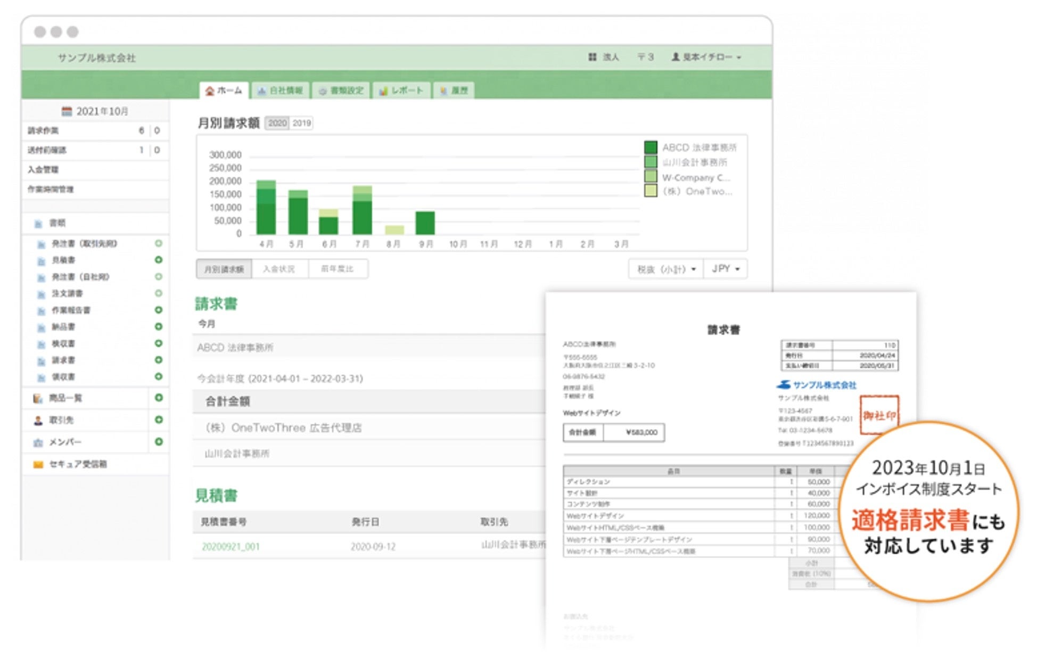The height and width of the screenshot is (658, 1037).
Task: Toggle chart view to 入金状況
Action: point(279,269)
